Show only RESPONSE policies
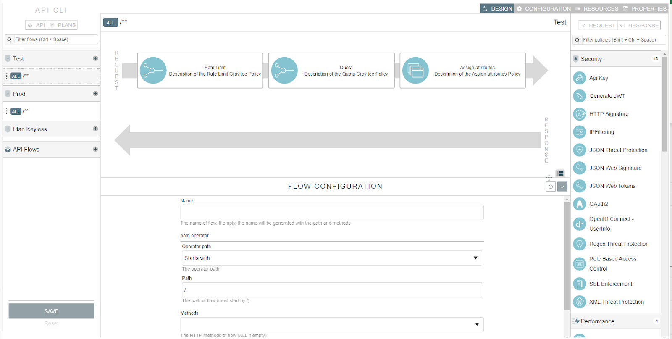This screenshot has width=672, height=339. click(x=639, y=26)
